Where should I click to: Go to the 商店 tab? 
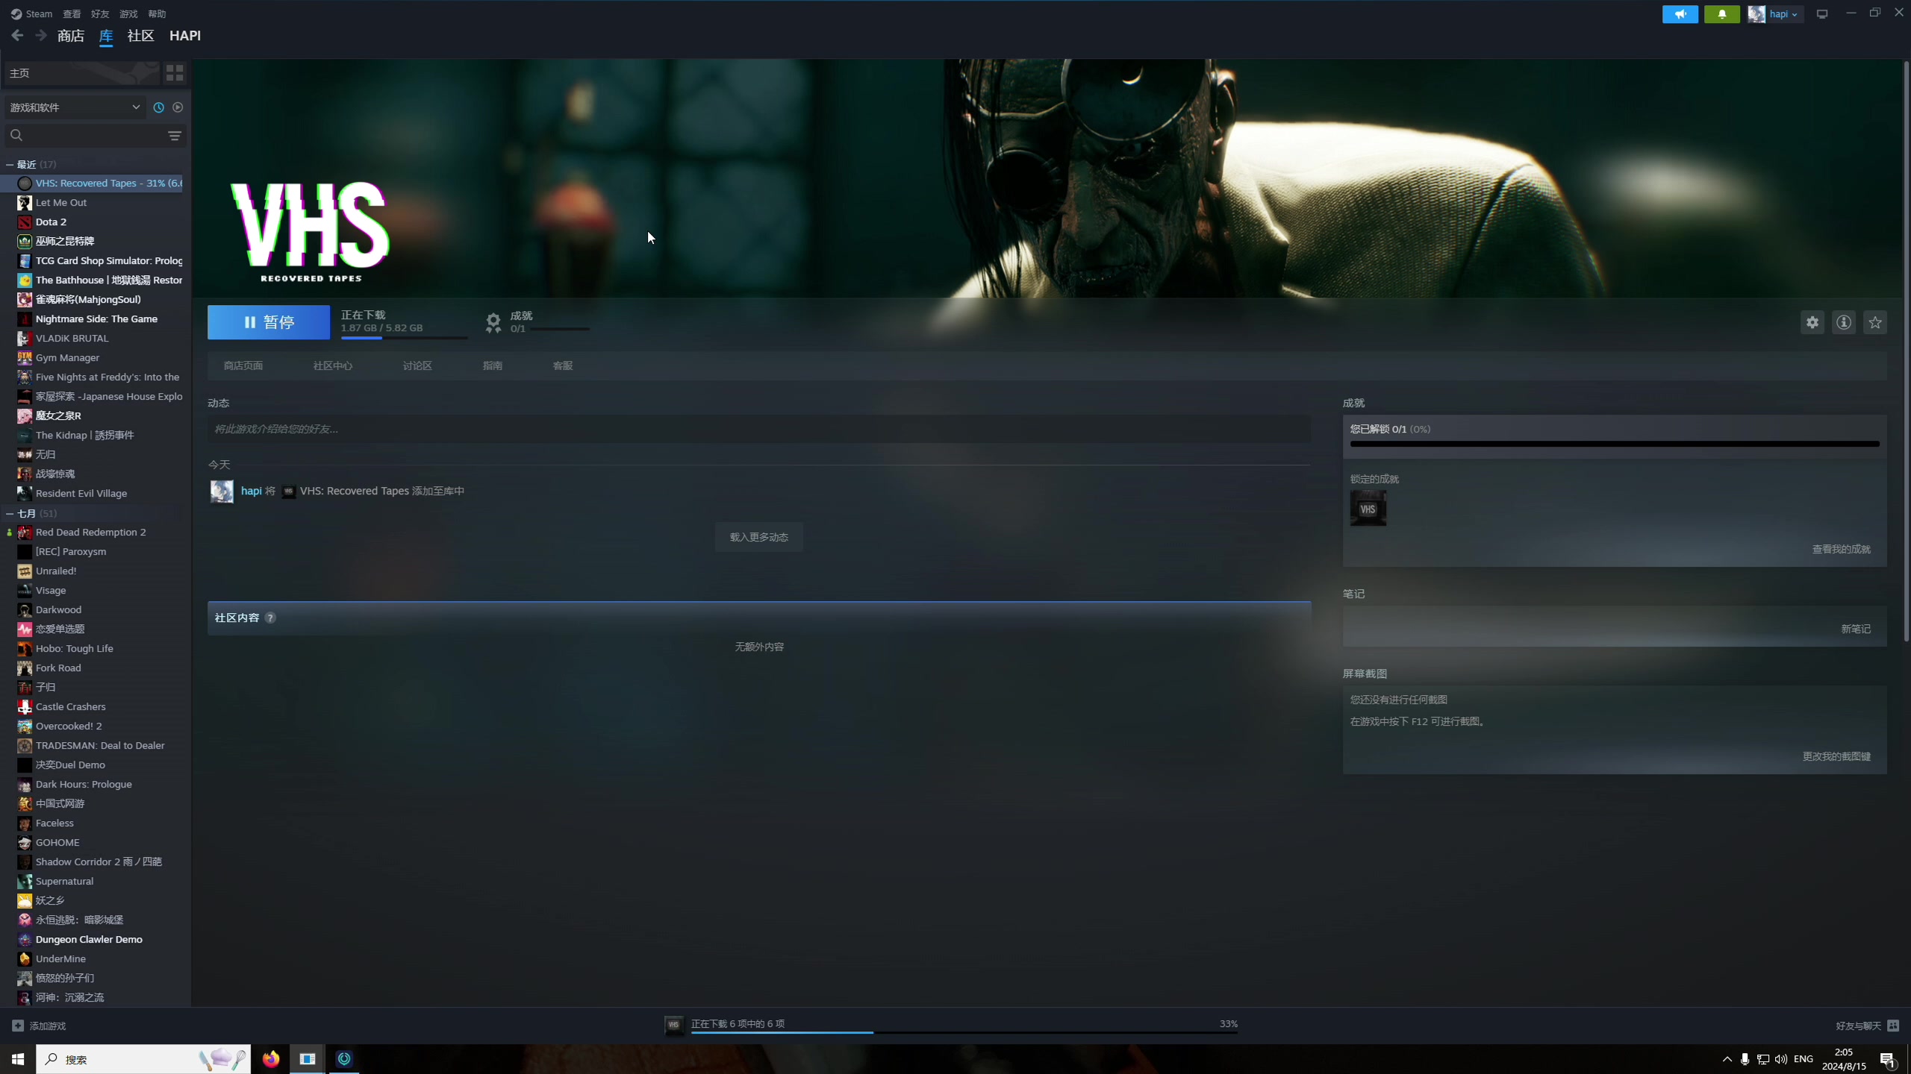(x=71, y=35)
